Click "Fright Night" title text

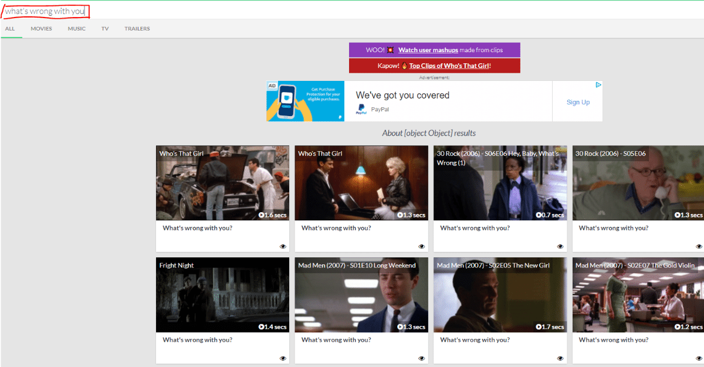(x=177, y=266)
